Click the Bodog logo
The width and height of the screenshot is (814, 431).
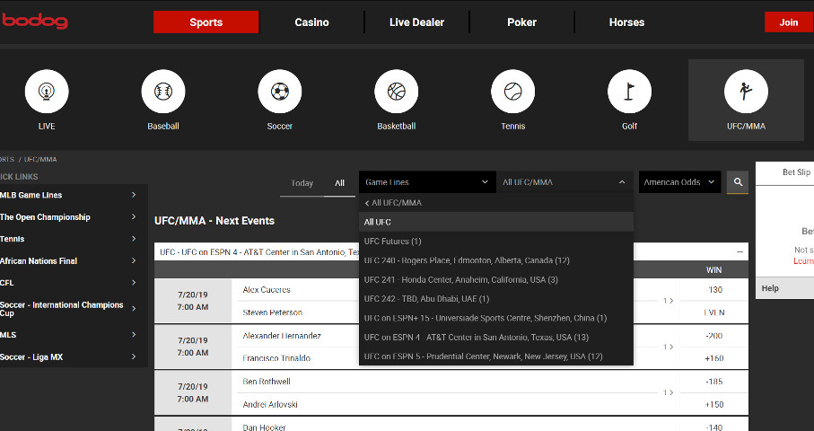pyautogui.click(x=34, y=22)
